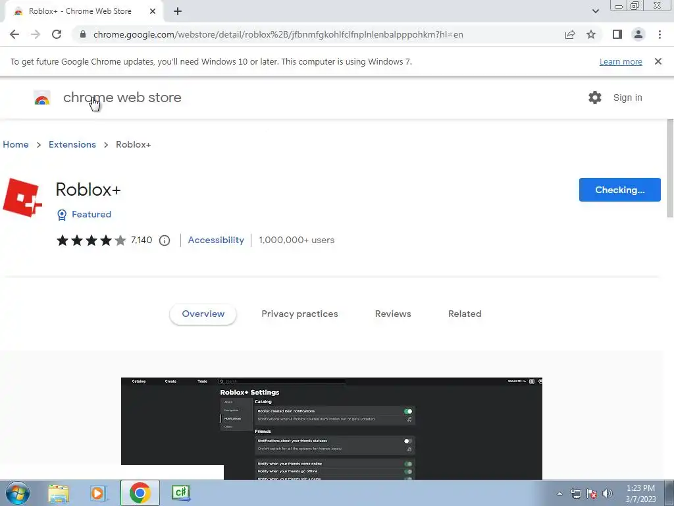Click the Action Center flag tray icon
The height and width of the screenshot is (506, 674).
(592, 493)
